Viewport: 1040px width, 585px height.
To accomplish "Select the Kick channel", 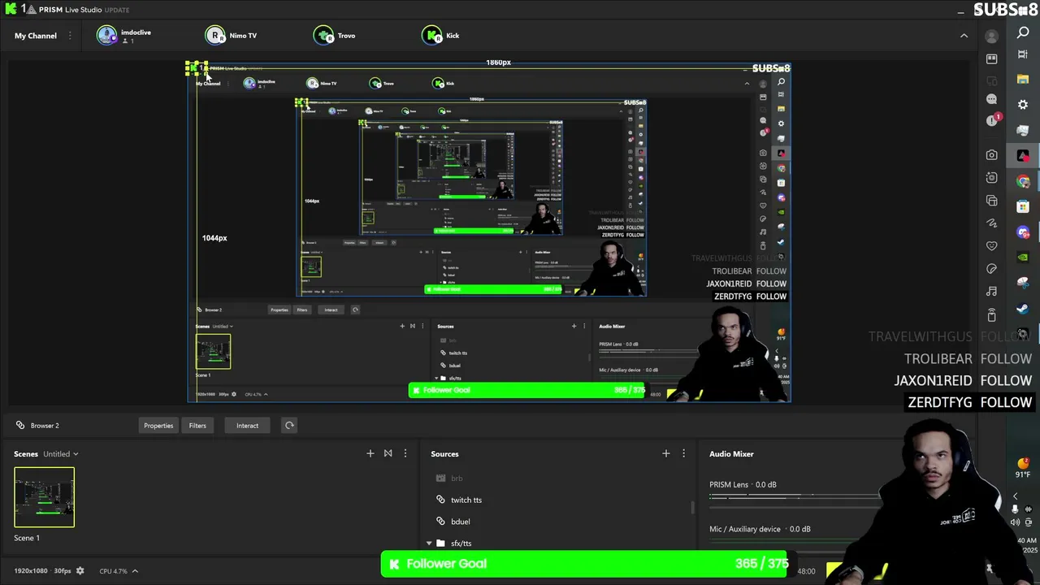I will pos(441,36).
